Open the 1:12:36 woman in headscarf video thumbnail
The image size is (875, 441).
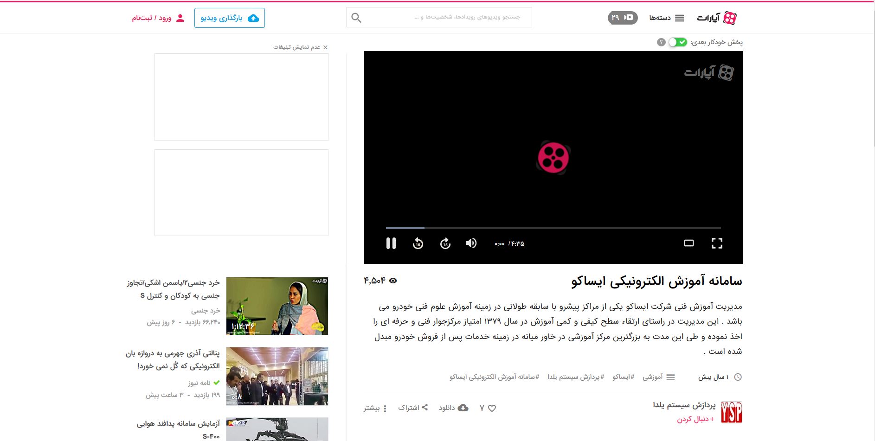tap(277, 306)
